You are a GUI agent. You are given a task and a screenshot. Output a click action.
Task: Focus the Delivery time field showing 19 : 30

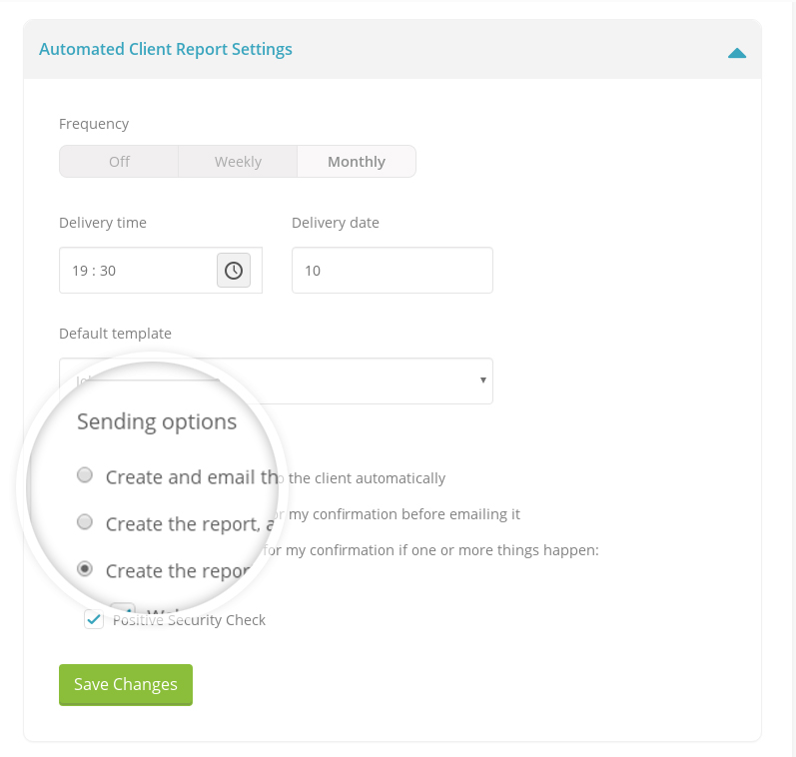(x=137, y=271)
